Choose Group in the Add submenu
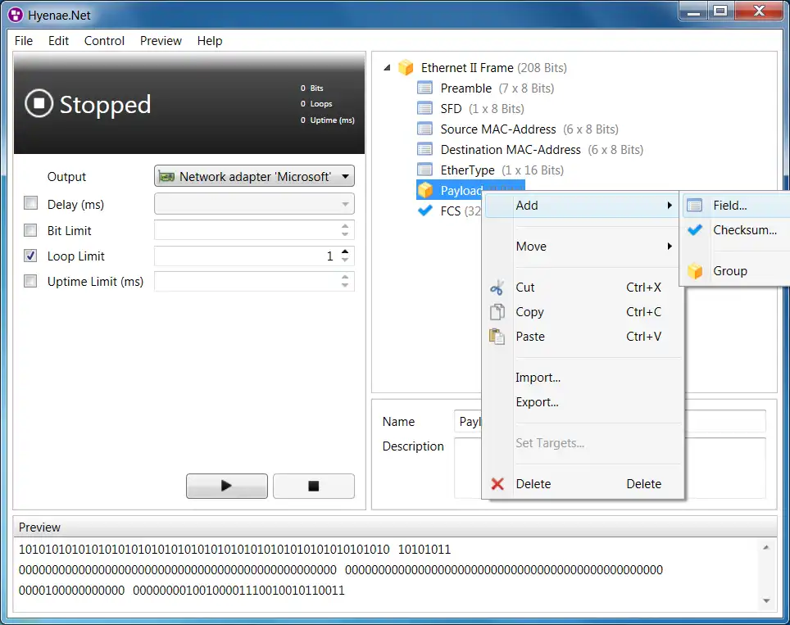 pyautogui.click(x=737, y=271)
